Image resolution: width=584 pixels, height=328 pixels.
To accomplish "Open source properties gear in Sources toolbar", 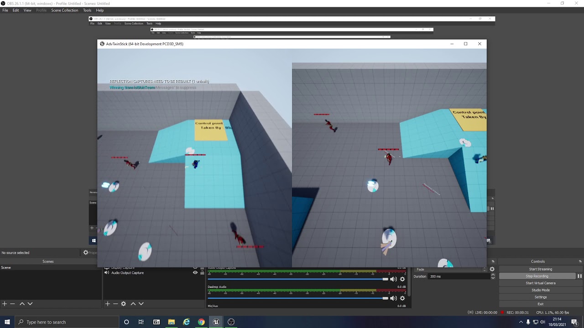I will pyautogui.click(x=124, y=303).
